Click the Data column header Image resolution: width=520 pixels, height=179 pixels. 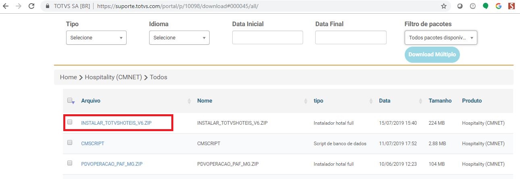tap(385, 101)
